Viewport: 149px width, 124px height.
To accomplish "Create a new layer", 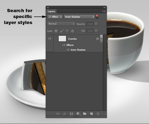I will pos(91,114).
